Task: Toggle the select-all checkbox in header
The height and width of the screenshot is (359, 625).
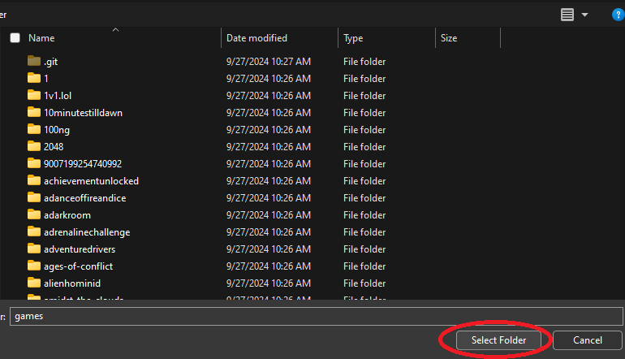Action: [x=15, y=38]
